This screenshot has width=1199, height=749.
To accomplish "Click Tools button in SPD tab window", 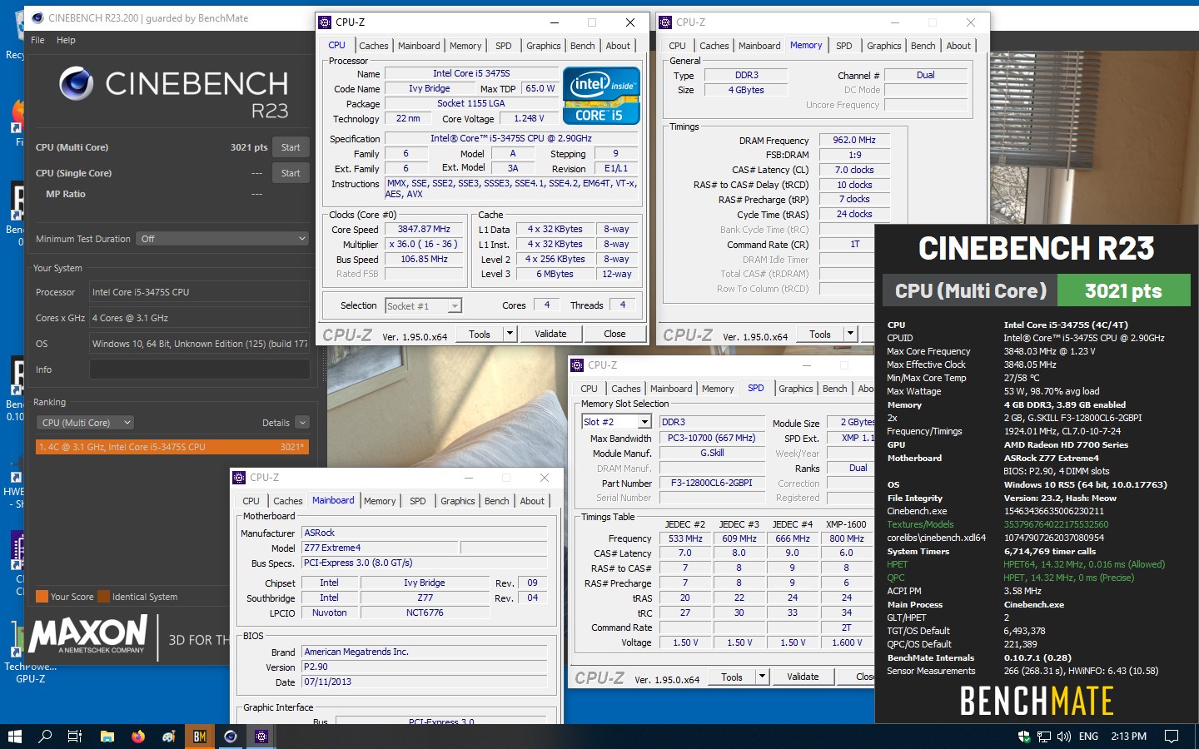I will (732, 677).
